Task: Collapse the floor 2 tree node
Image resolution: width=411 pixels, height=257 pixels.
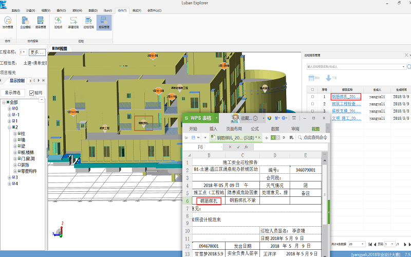Action: (x=9, y=127)
